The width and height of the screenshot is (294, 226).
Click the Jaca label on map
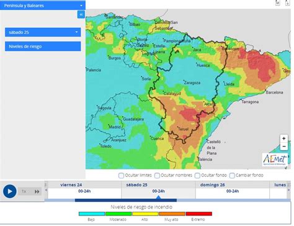(197, 50)
